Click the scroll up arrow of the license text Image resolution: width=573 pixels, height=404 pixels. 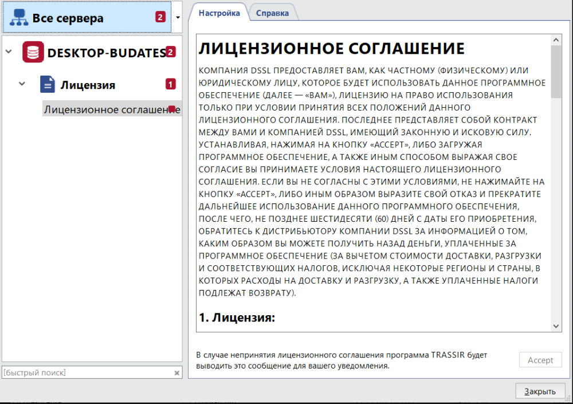tap(556, 40)
